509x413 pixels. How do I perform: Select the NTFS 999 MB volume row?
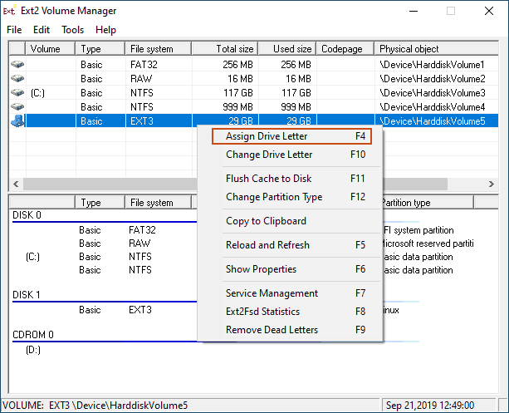coord(254,107)
